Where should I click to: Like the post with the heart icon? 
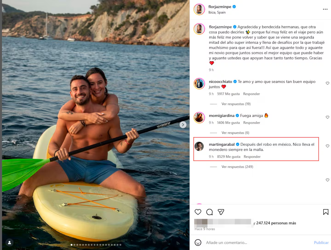coord(198,212)
